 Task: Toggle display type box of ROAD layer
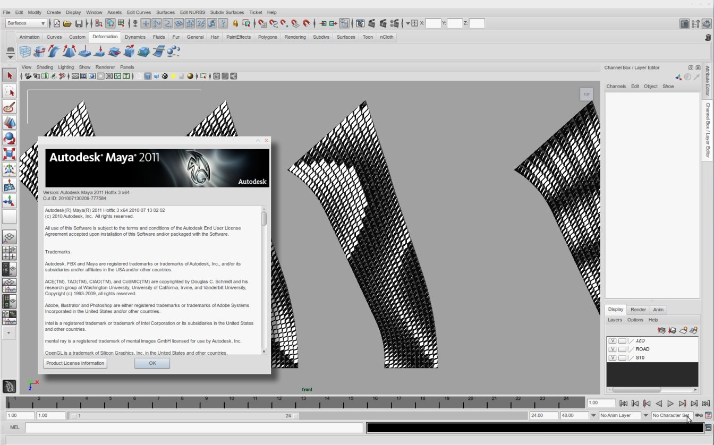pos(622,349)
